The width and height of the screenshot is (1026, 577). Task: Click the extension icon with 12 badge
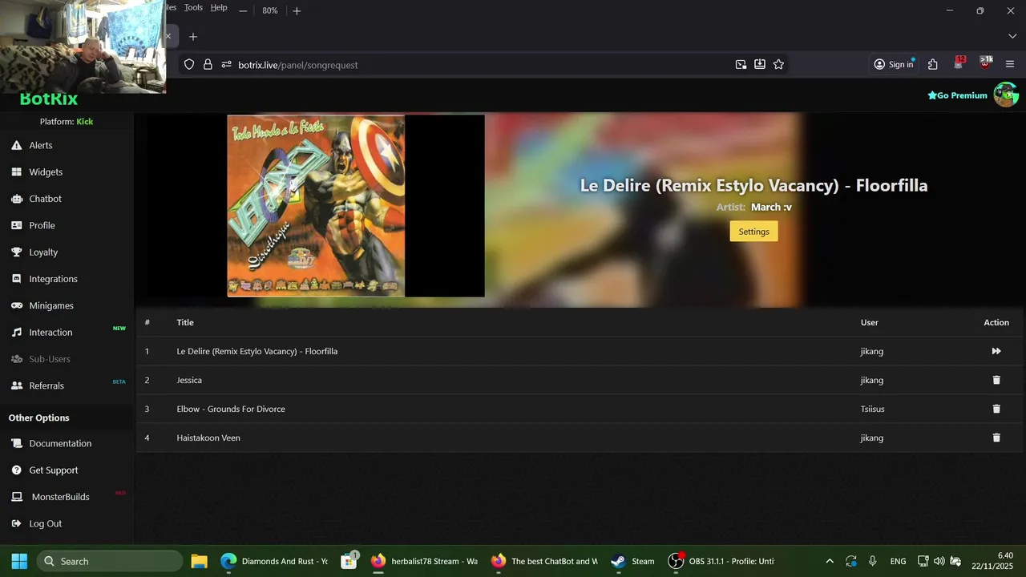[x=959, y=63]
